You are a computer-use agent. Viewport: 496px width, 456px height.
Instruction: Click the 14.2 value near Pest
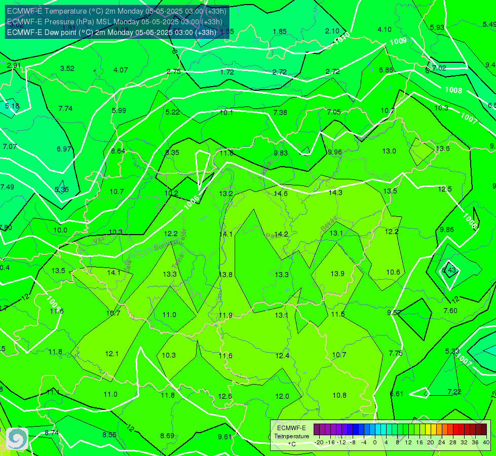[281, 234]
